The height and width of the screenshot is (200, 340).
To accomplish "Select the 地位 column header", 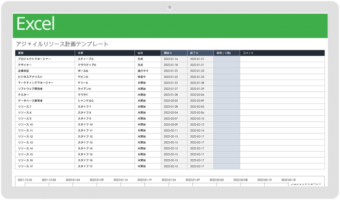I will click(148, 53).
